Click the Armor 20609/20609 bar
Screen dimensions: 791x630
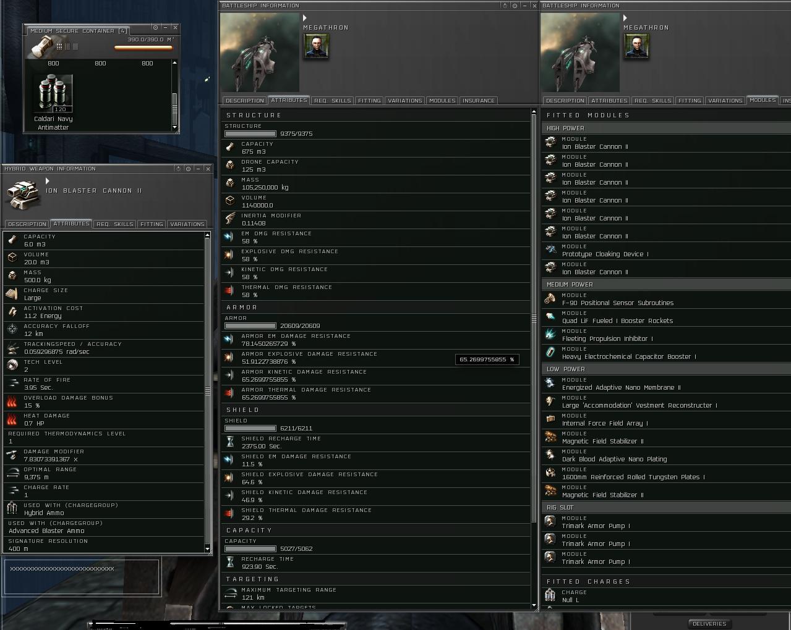point(250,325)
